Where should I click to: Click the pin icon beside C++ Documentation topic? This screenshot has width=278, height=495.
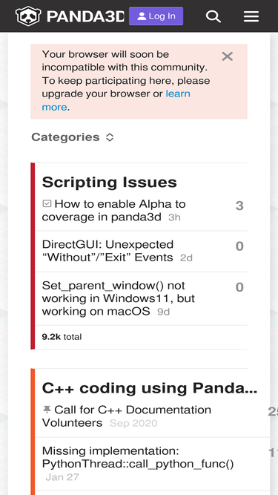click(x=47, y=410)
